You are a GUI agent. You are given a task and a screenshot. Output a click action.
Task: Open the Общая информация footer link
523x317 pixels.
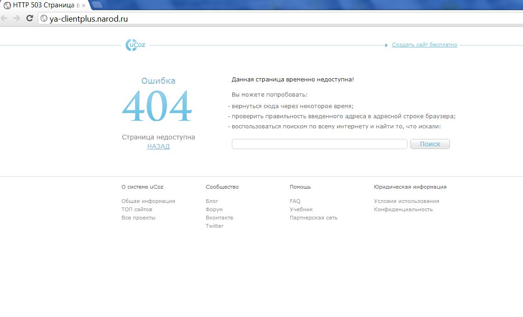(x=148, y=201)
